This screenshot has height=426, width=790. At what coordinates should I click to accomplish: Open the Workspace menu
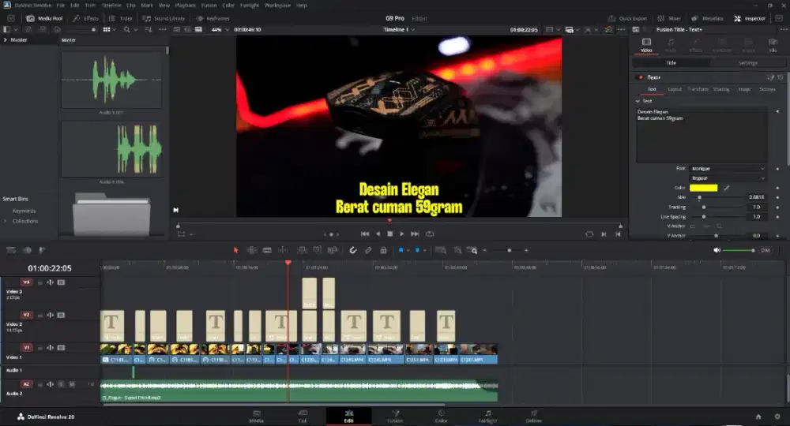tap(277, 5)
